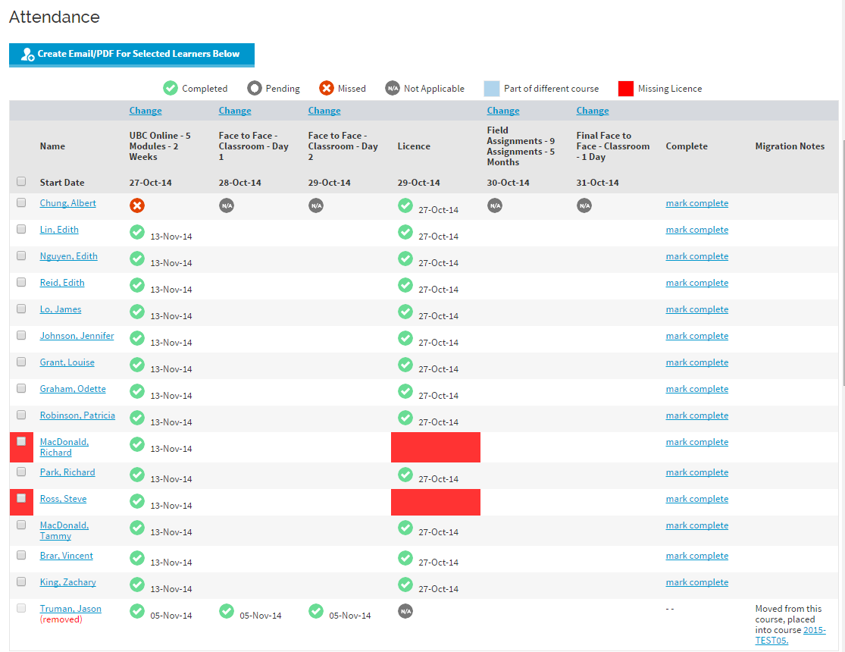Mark Grant, Louise as complete
The height and width of the screenshot is (652, 845).
pos(697,362)
